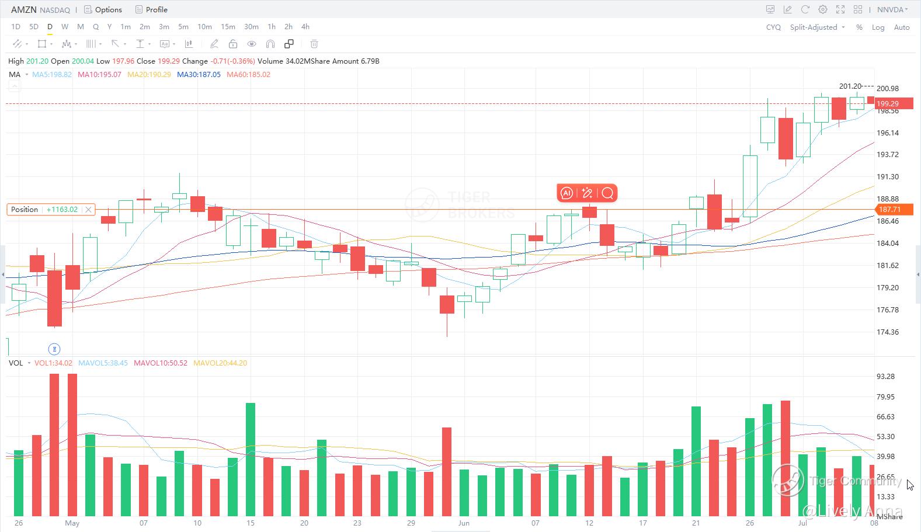Select the rectangle shape drawing tool
The height and width of the screenshot is (532, 921).
click(41, 44)
